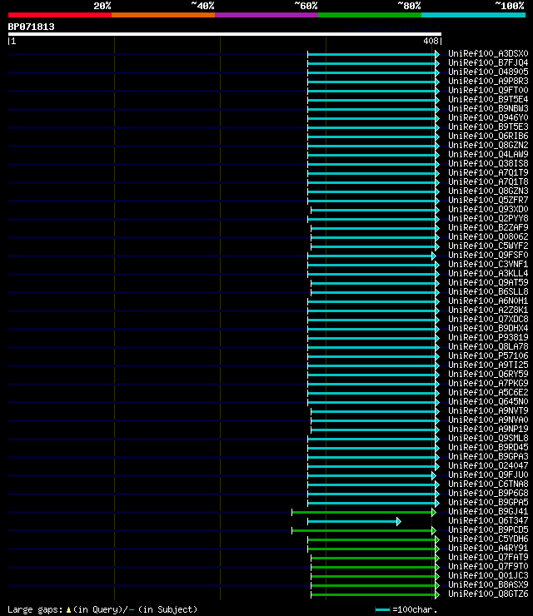
Task: Click the orange ~40% legend segment
Action: [x=163, y=15]
